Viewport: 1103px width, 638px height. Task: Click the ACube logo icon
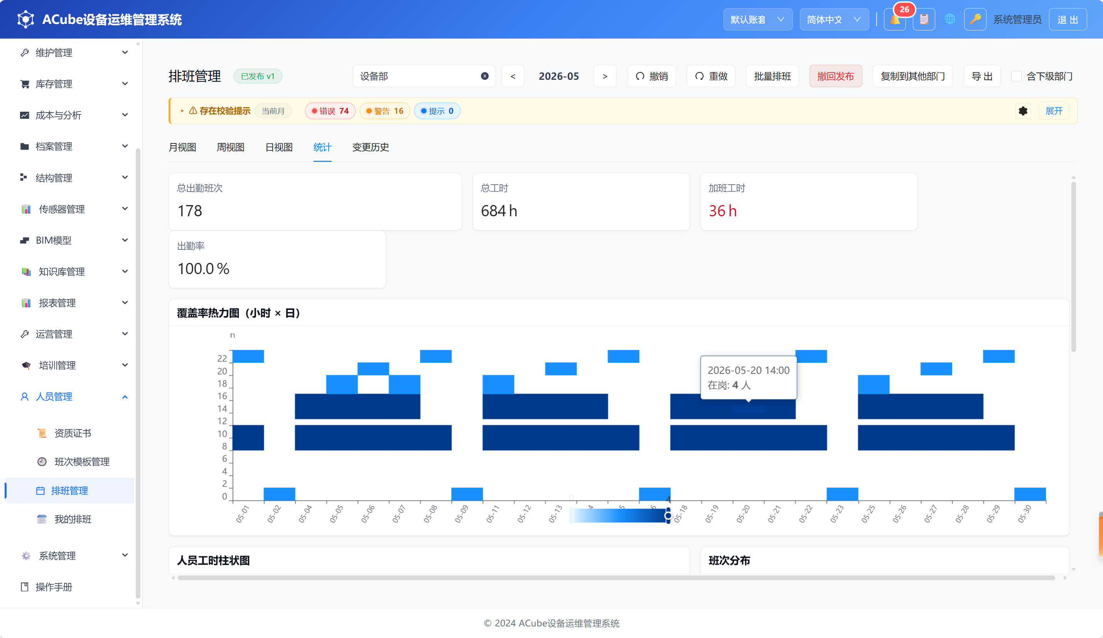click(25, 19)
